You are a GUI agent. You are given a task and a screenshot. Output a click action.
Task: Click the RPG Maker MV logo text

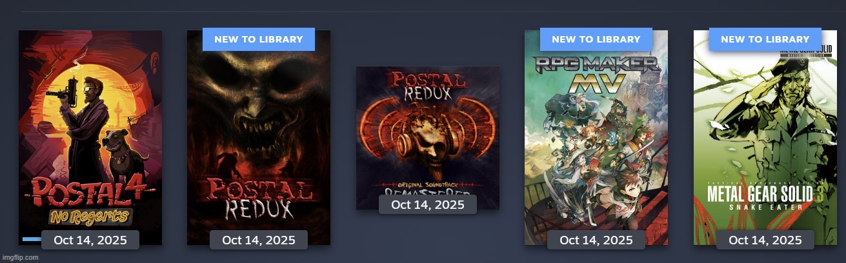click(596, 73)
